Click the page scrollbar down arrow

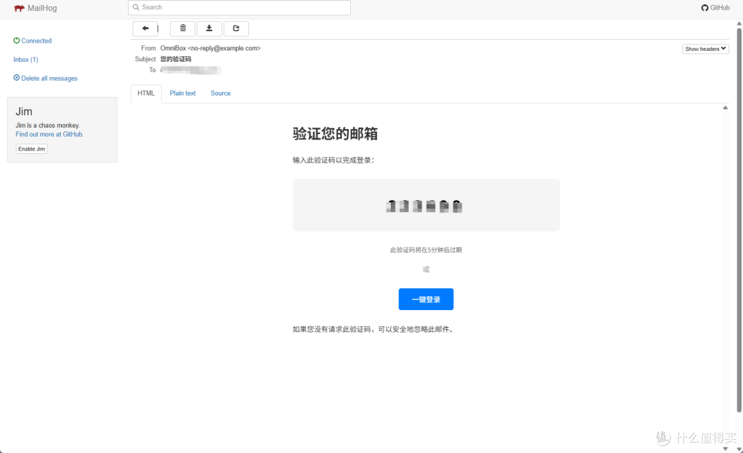pyautogui.click(x=739, y=449)
